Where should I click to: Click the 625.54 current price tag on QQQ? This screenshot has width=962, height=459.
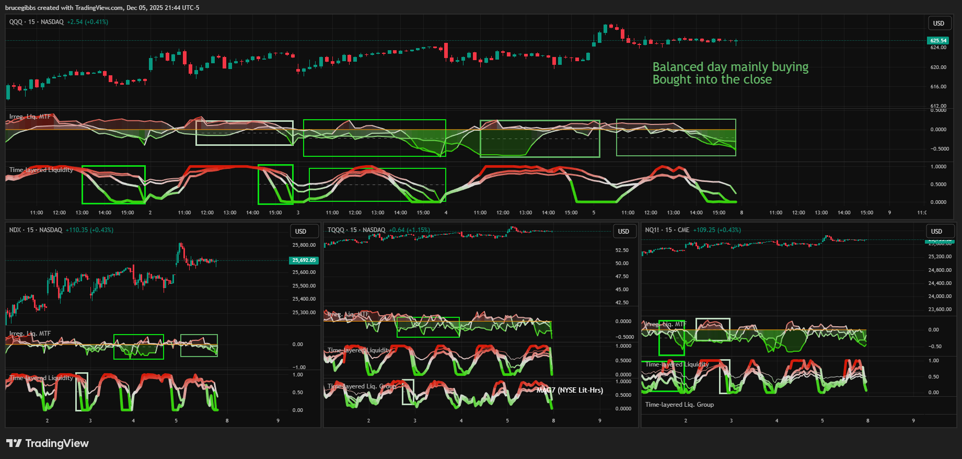point(938,41)
